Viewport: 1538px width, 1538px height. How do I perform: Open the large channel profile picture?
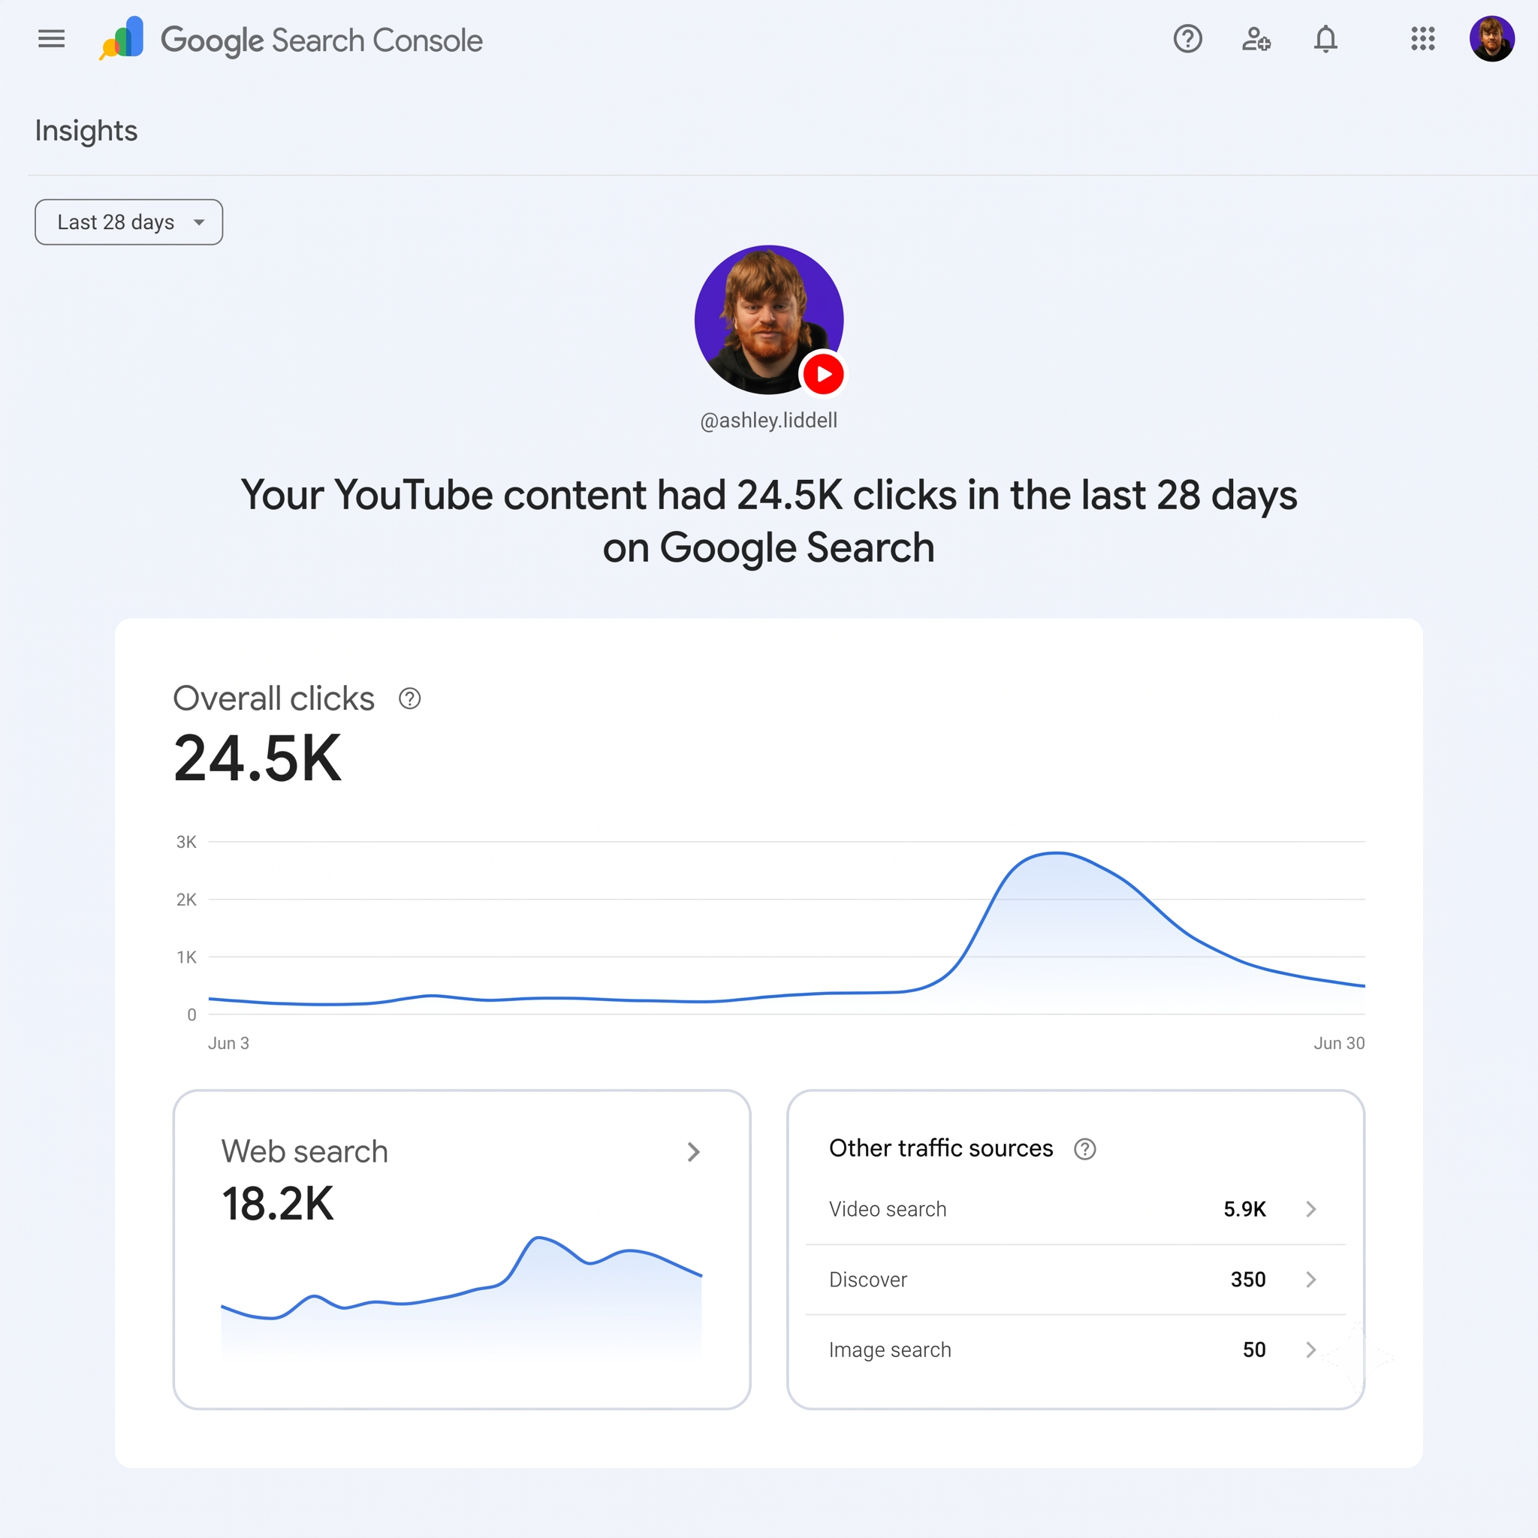[769, 319]
